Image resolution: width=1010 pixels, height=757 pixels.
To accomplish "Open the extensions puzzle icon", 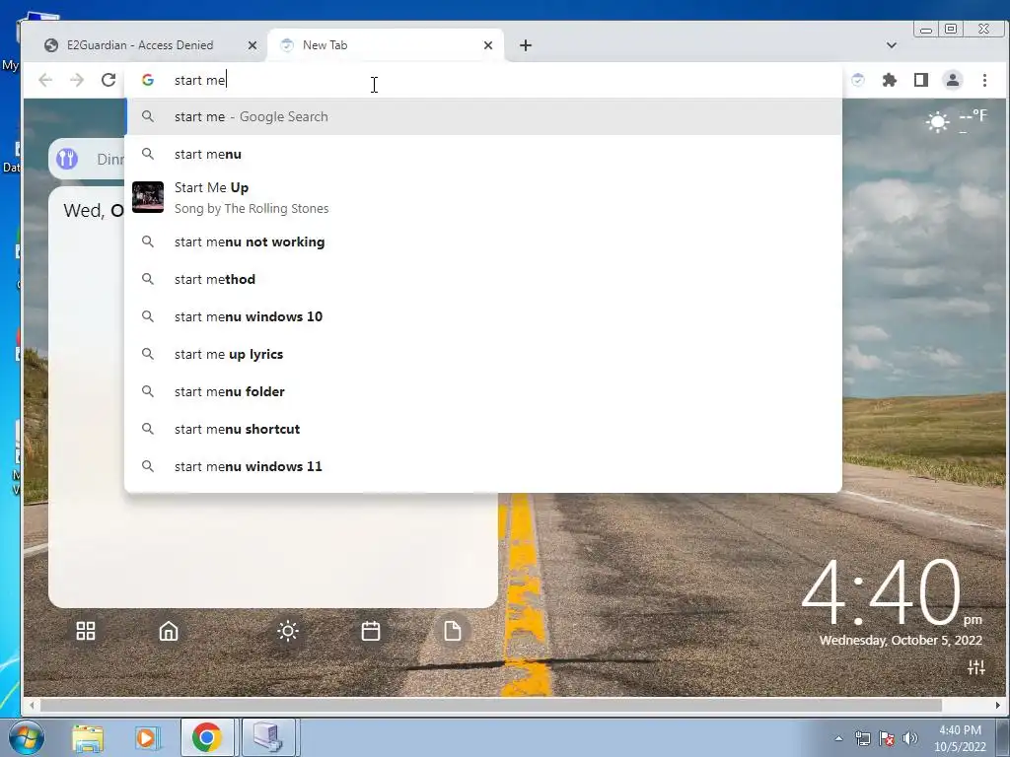I will (890, 80).
